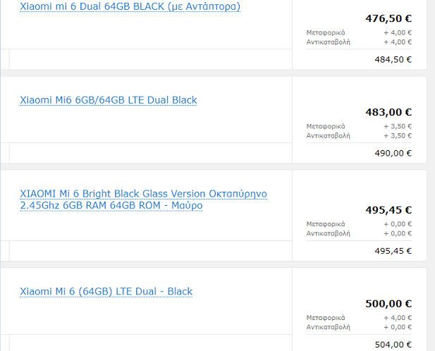Viewport: 435px width, 351px height.
Task: Click Αντικαταβολή label under the 476,50 € price
Action: tap(328, 42)
